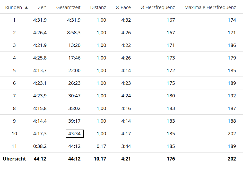This screenshot has height=169, width=243.
Task: Select the 8:58,3 Gesamtzeit value
Action: click(x=74, y=33)
